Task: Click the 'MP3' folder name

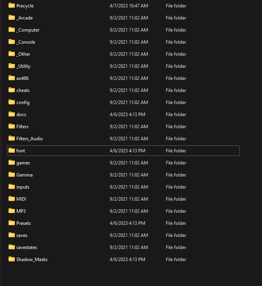Action: (21, 211)
